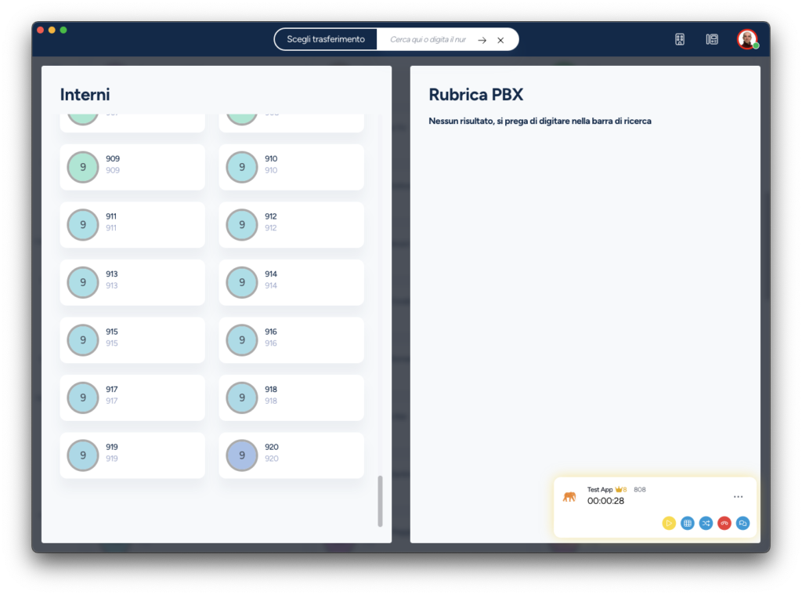
Task: Open the chat bubbles icon in call widget
Action: 742,523
